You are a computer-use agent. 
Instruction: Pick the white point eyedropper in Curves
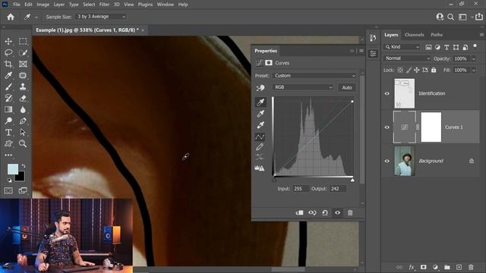[260, 124]
